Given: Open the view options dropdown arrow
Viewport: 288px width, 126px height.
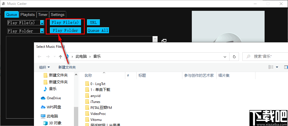Looking at the screenshot, I should point(277,67).
